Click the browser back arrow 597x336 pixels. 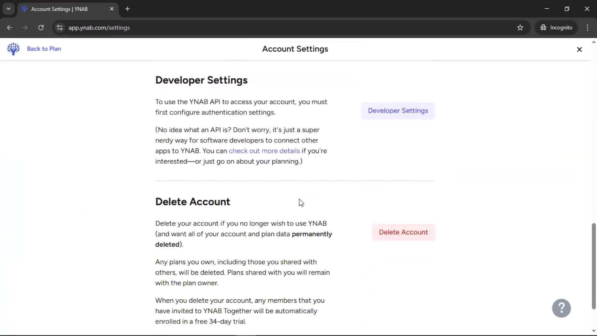tap(10, 28)
